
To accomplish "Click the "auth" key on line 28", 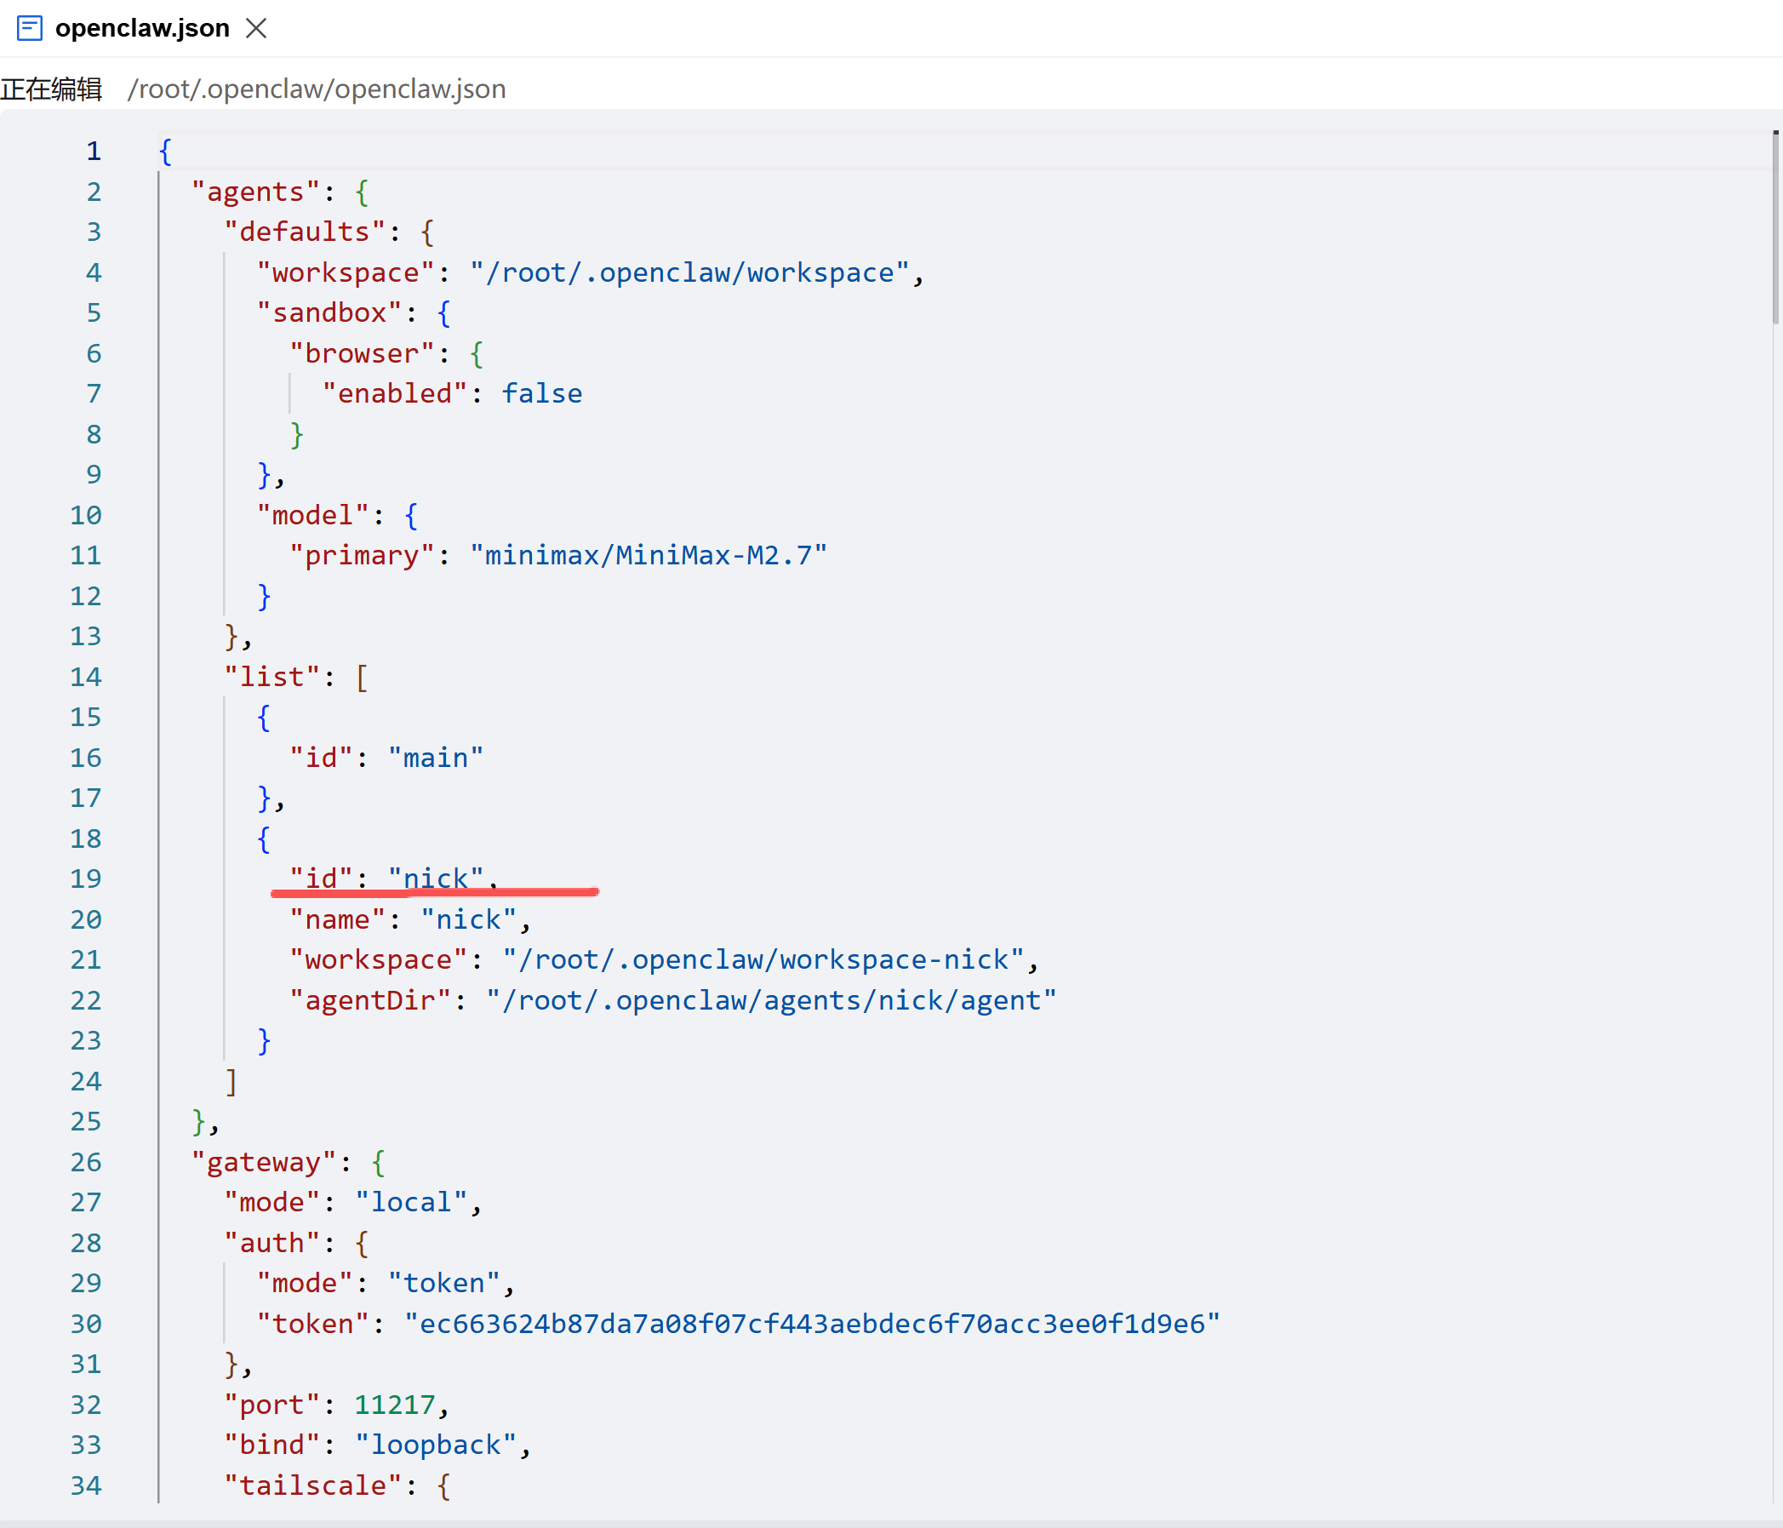I will click(272, 1243).
